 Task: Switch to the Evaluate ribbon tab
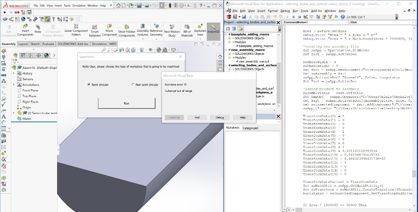pos(48,44)
